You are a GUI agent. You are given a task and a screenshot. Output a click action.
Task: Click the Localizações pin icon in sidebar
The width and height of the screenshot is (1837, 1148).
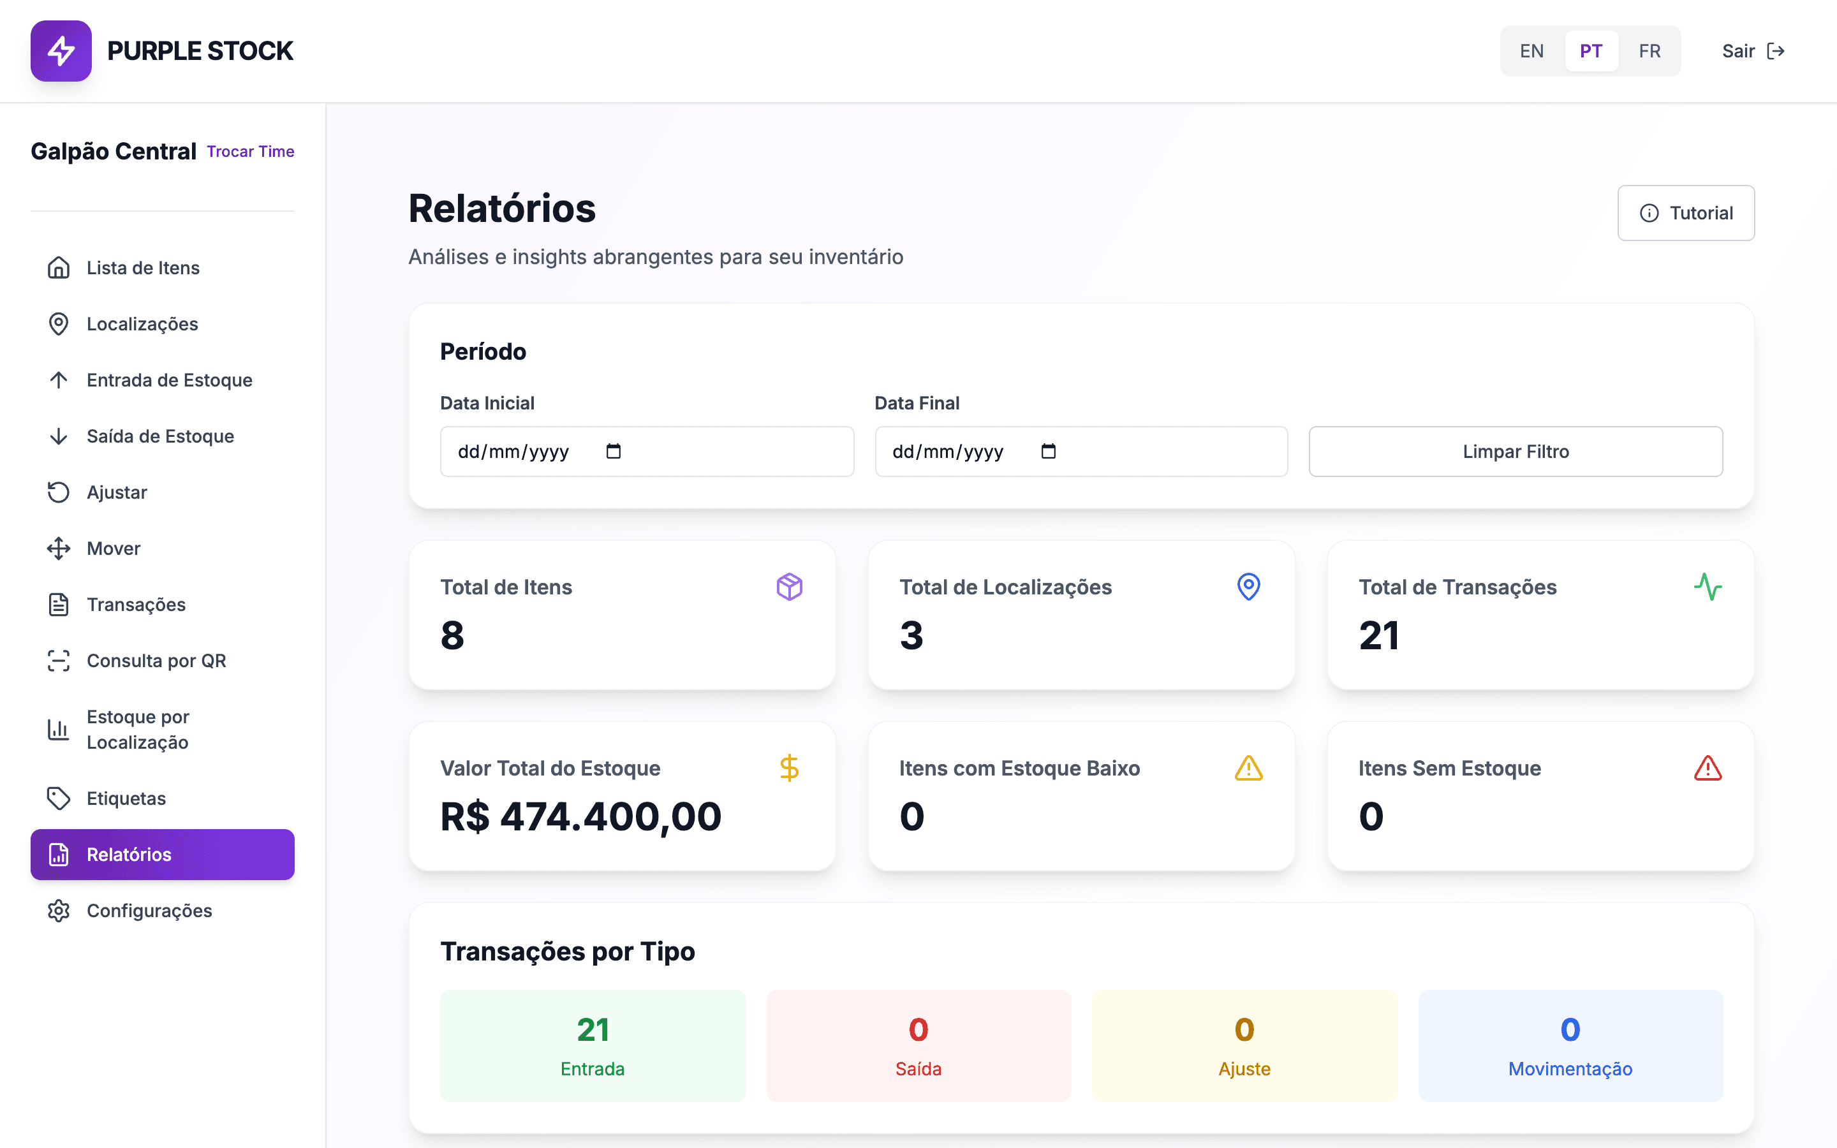(x=59, y=324)
